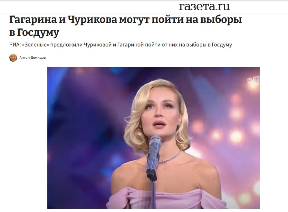Click 'в Госдуму' on the headline's second line
The image size is (288, 212).
34,33
